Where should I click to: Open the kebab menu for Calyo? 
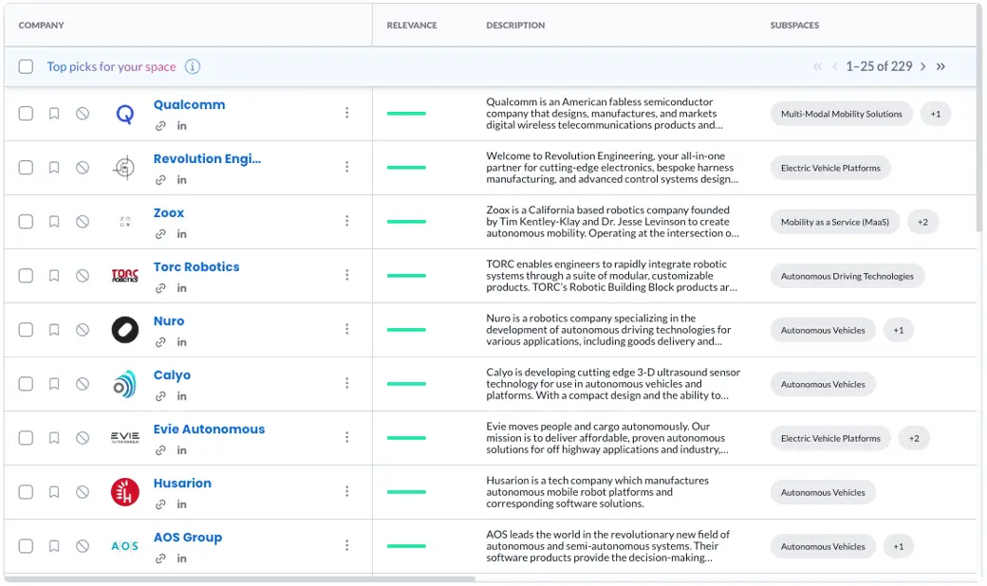click(x=346, y=383)
